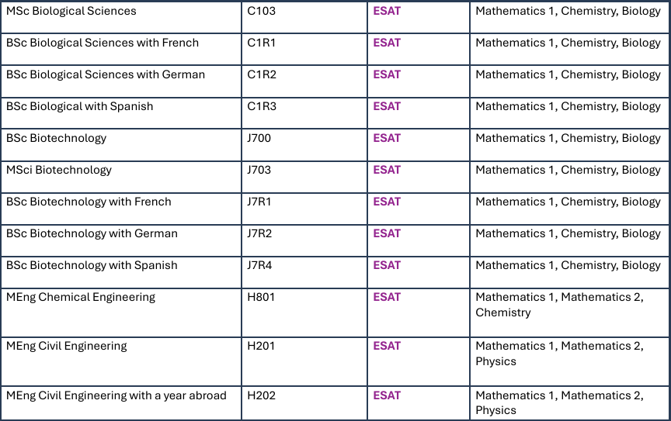The width and height of the screenshot is (671, 421).
Task: Select 'Mathematics 1, Mathematics 2, Chemistry' cell
Action: click(x=569, y=313)
